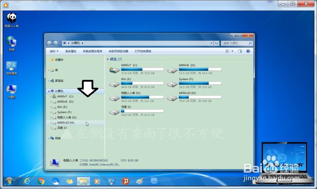Open the orange media player taskbar icon
This screenshot has height=189, width=317.
point(97,181)
